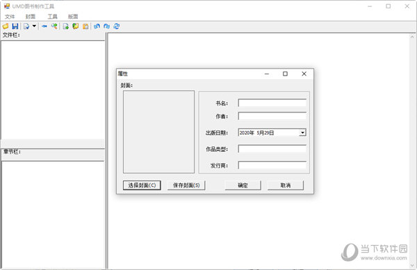Click the 选择封面(C) button
This screenshot has width=417, height=270.
coord(142,185)
